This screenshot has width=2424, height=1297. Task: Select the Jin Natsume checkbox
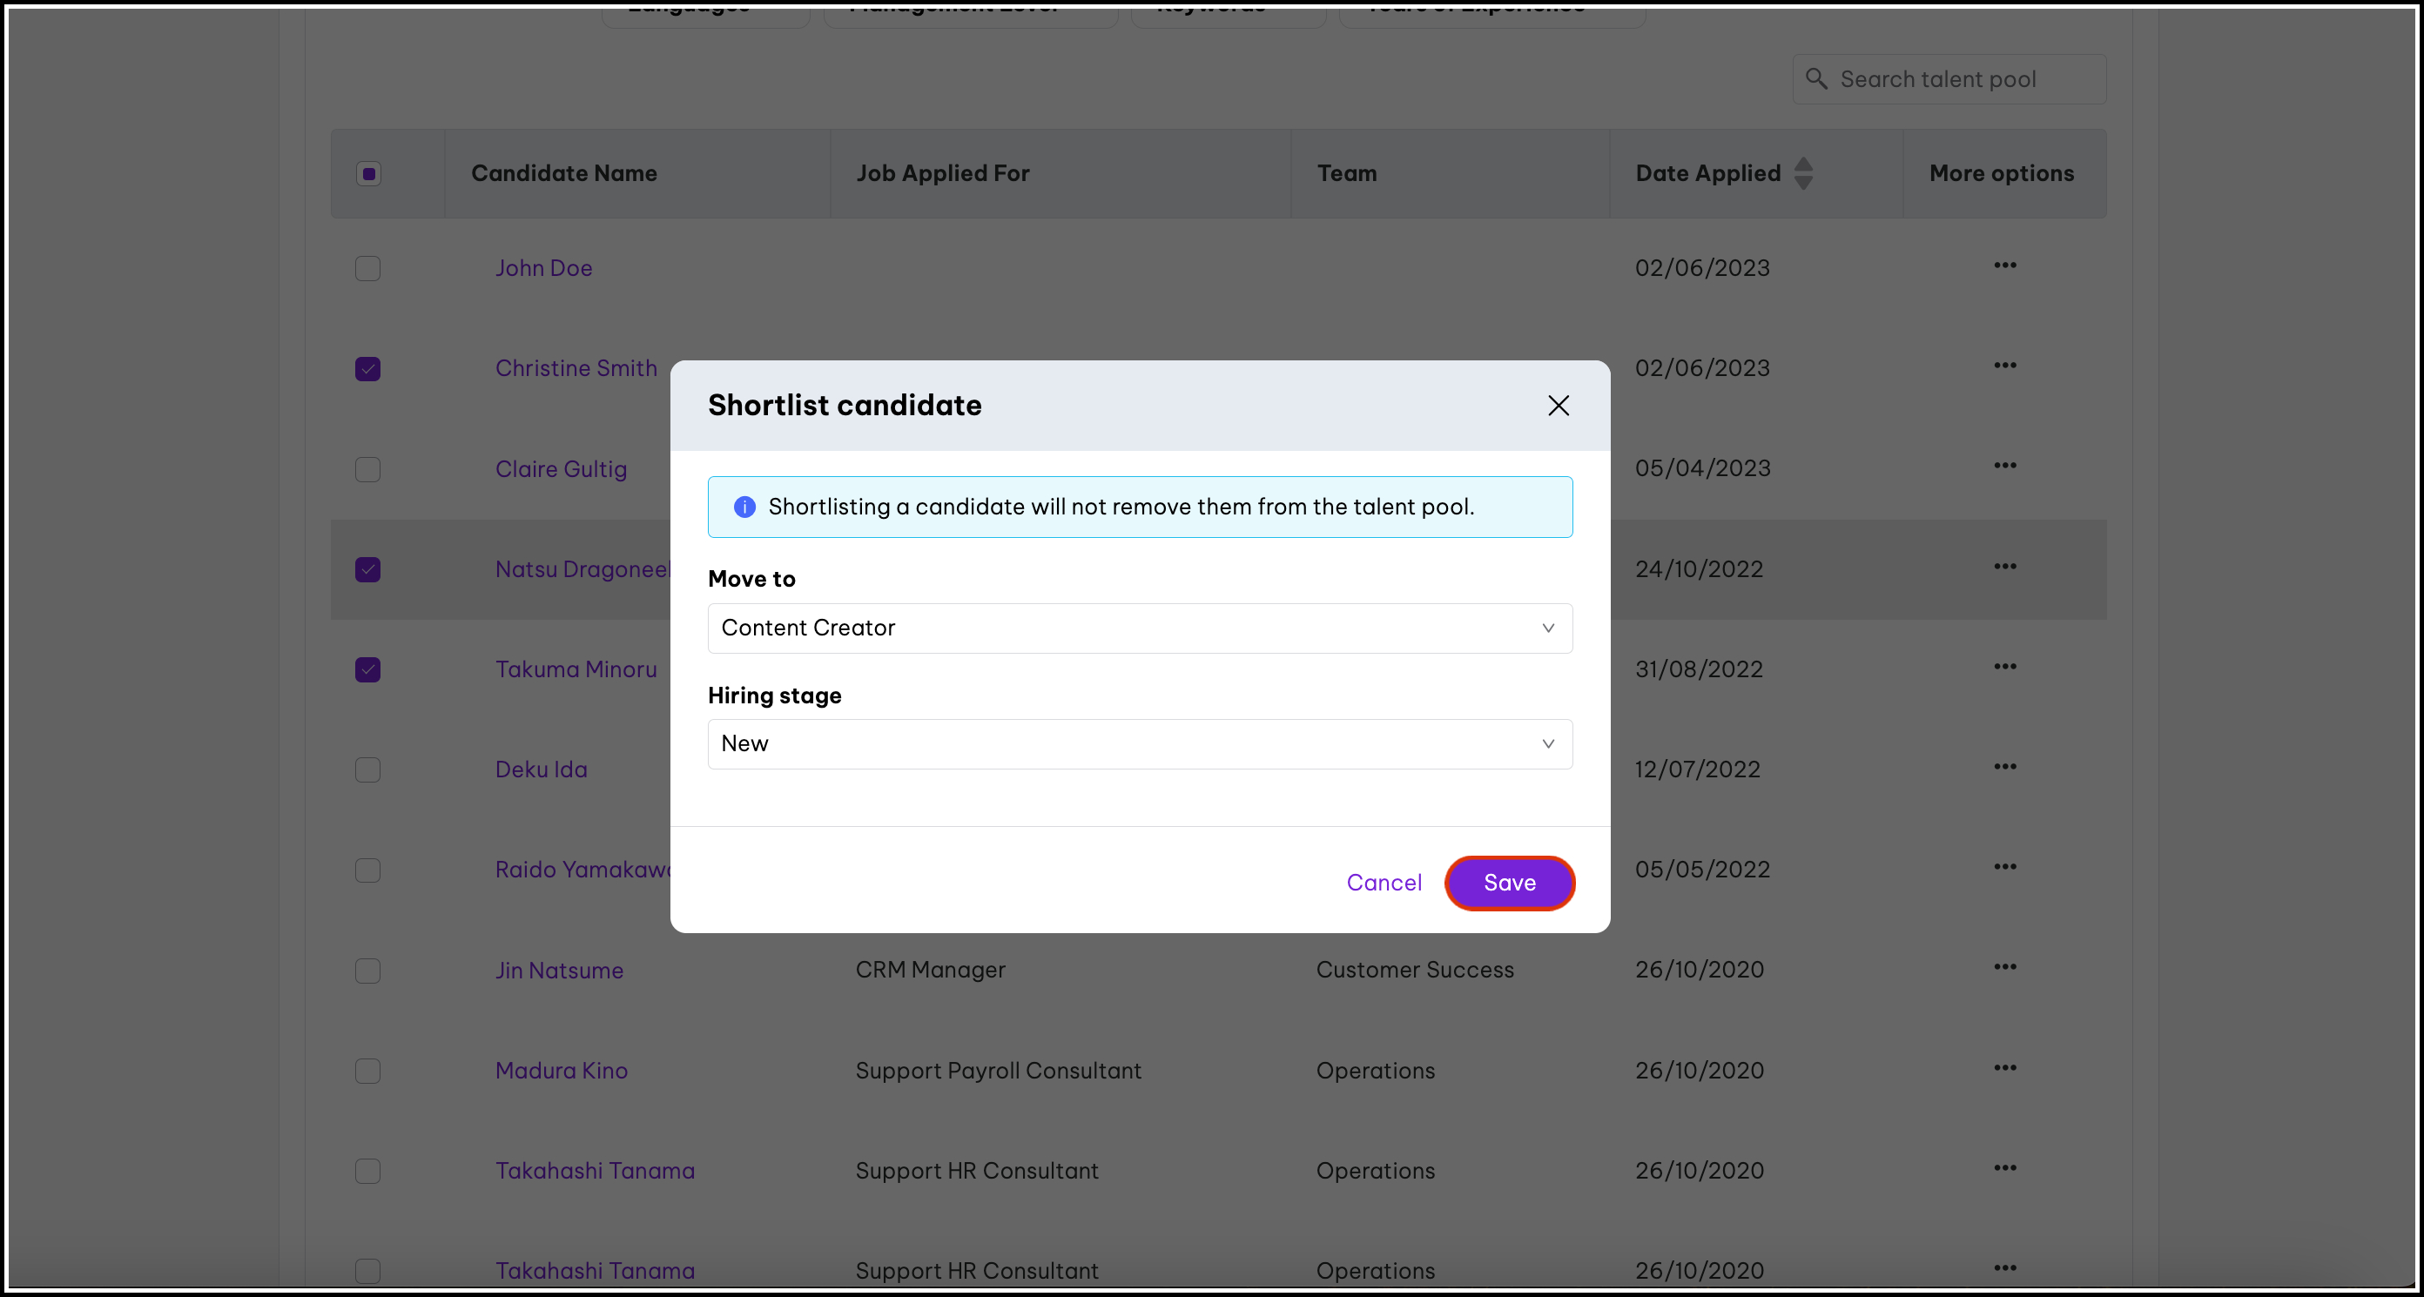click(x=368, y=971)
